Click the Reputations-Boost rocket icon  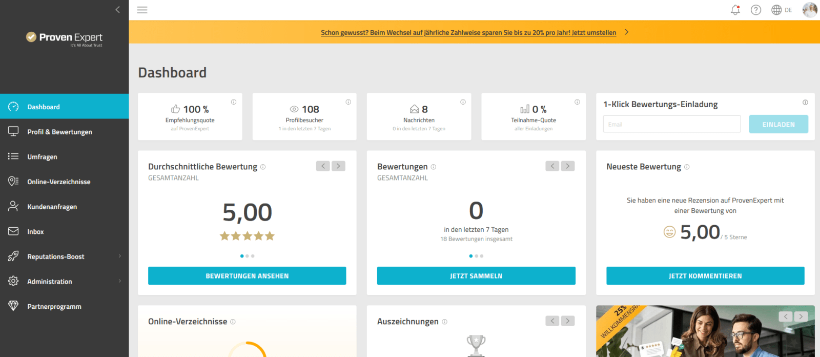click(13, 256)
